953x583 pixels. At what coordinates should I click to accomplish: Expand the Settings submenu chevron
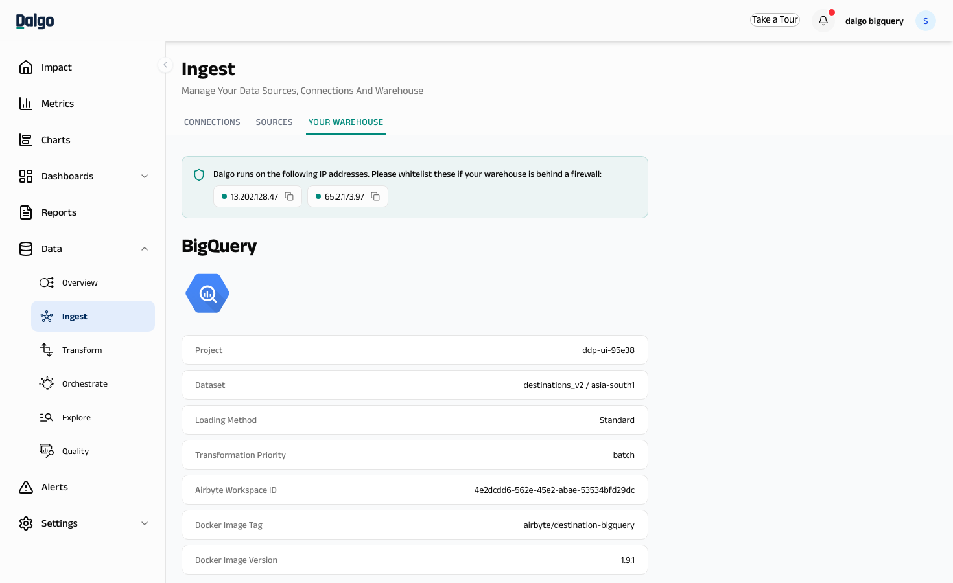click(145, 523)
